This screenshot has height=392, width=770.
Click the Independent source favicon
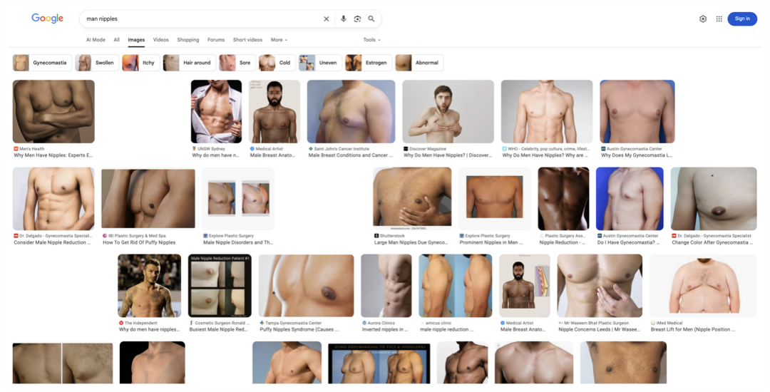(x=121, y=324)
